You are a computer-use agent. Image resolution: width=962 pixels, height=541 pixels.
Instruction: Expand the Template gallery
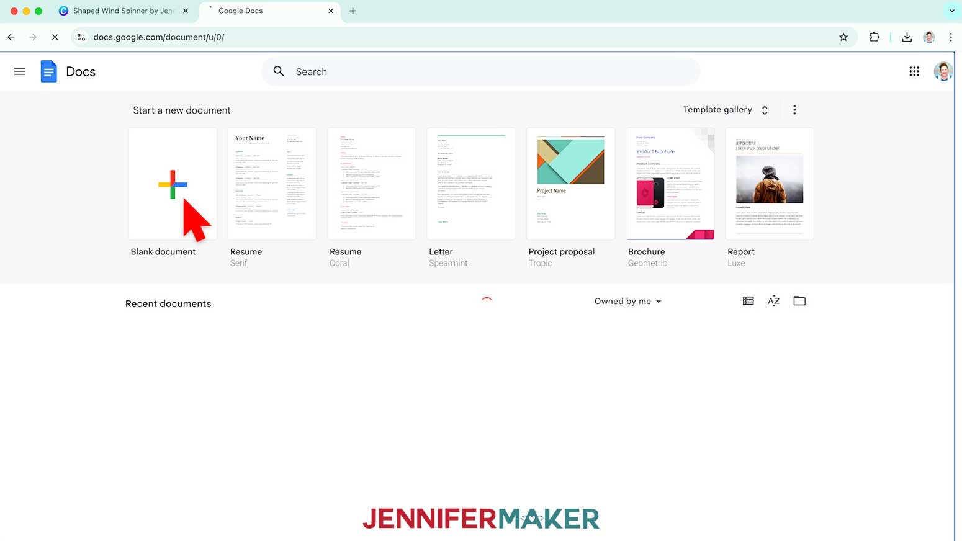pos(726,110)
